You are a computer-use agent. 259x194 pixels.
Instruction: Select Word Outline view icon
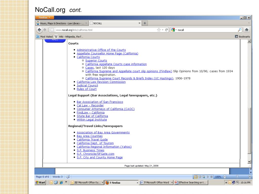tap(207, 177)
